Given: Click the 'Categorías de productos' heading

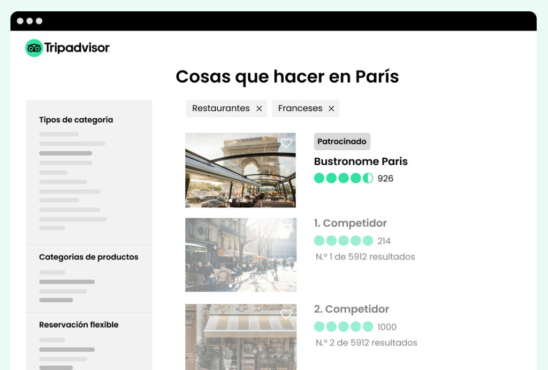Looking at the screenshot, I should click(x=88, y=257).
